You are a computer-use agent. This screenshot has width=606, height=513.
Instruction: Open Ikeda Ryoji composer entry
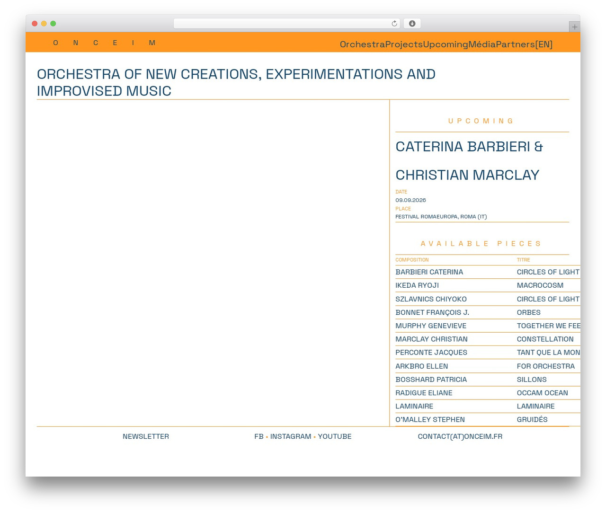[417, 285]
